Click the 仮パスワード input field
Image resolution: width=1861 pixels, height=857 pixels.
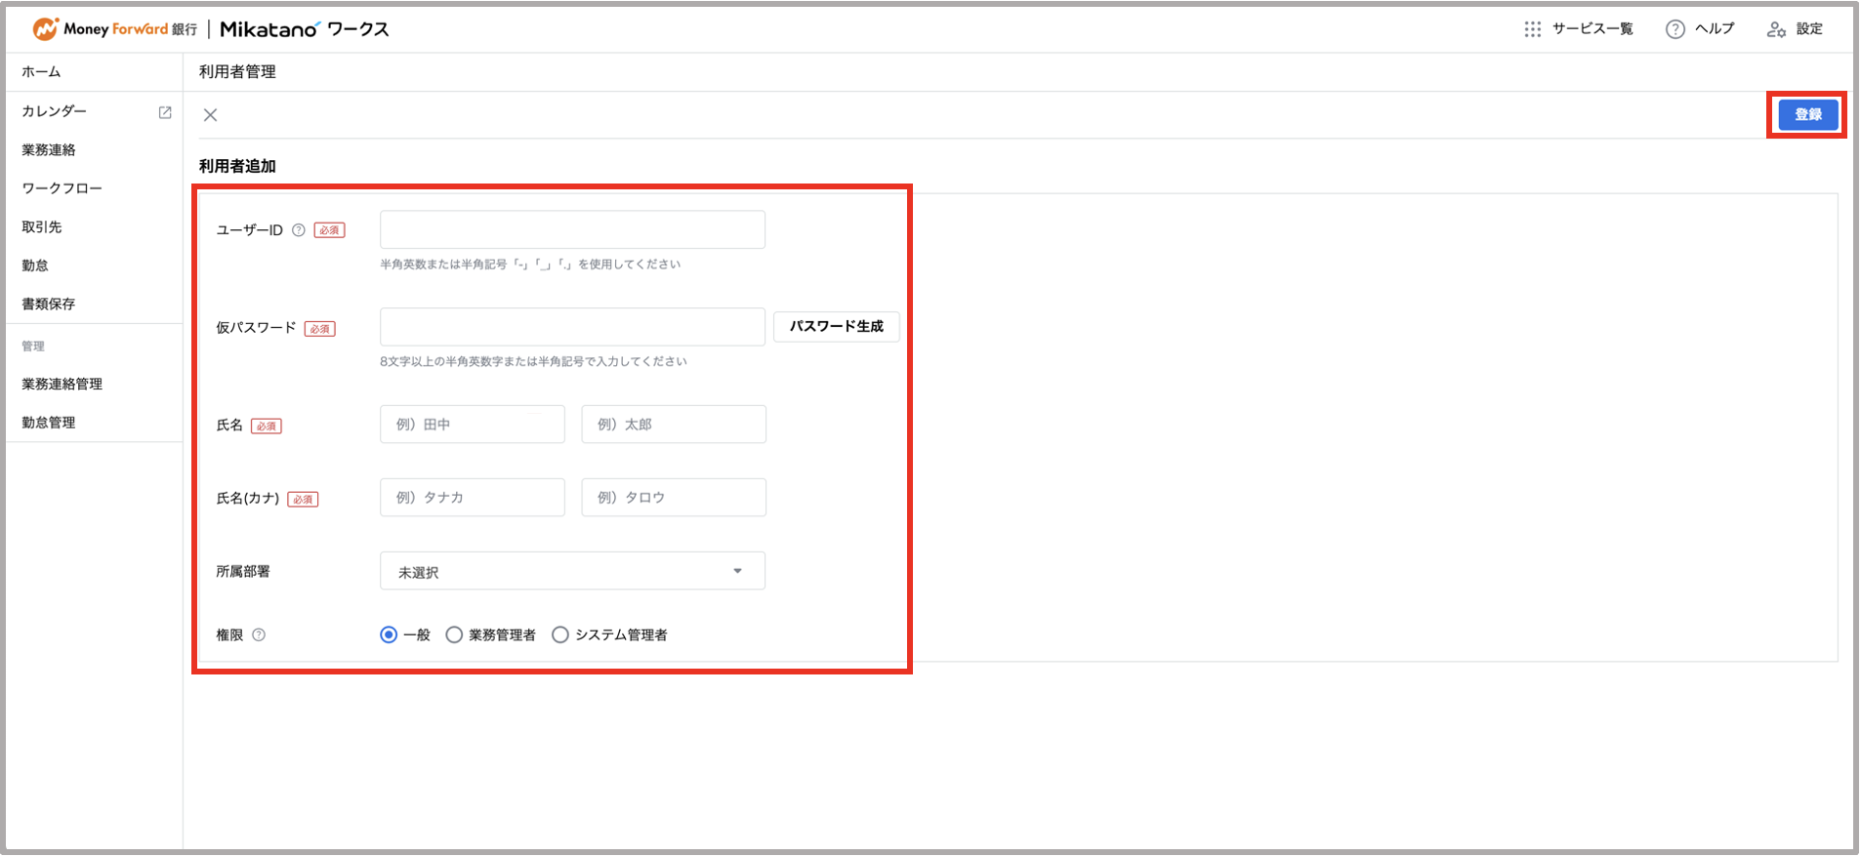point(572,327)
